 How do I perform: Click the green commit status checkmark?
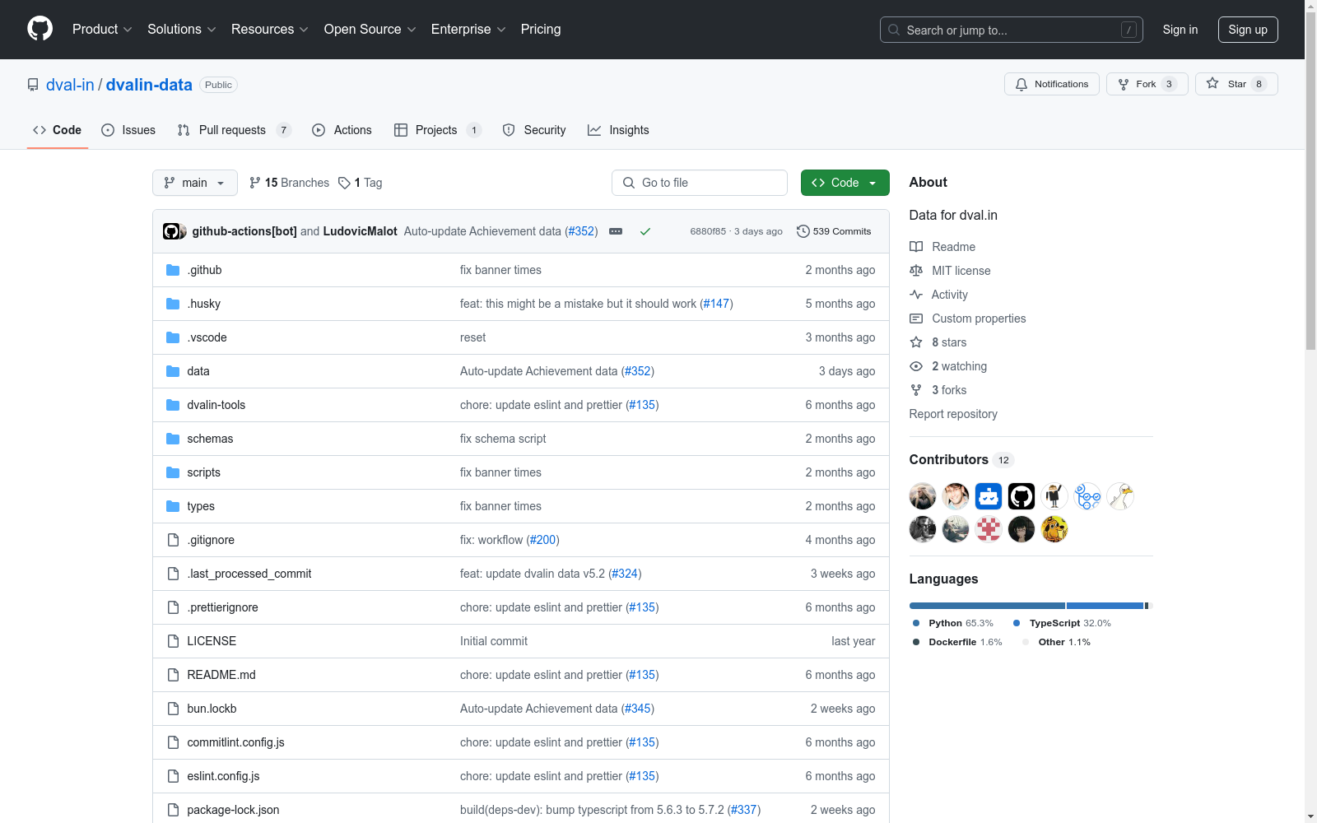click(x=645, y=231)
